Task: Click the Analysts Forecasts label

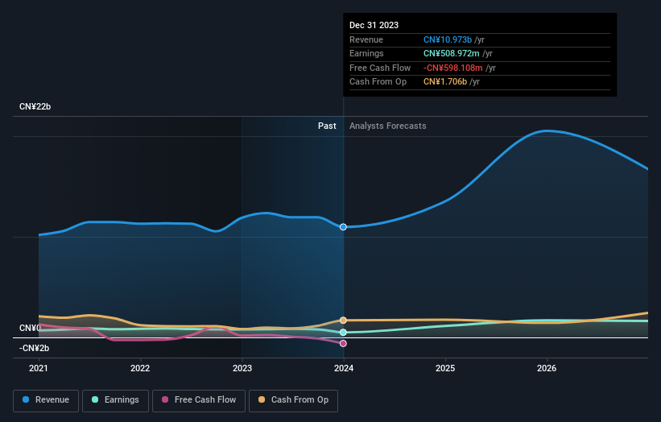Action: pyautogui.click(x=388, y=126)
